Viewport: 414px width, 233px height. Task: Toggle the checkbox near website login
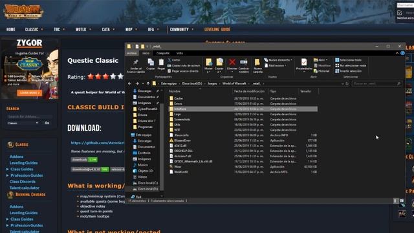point(400,13)
